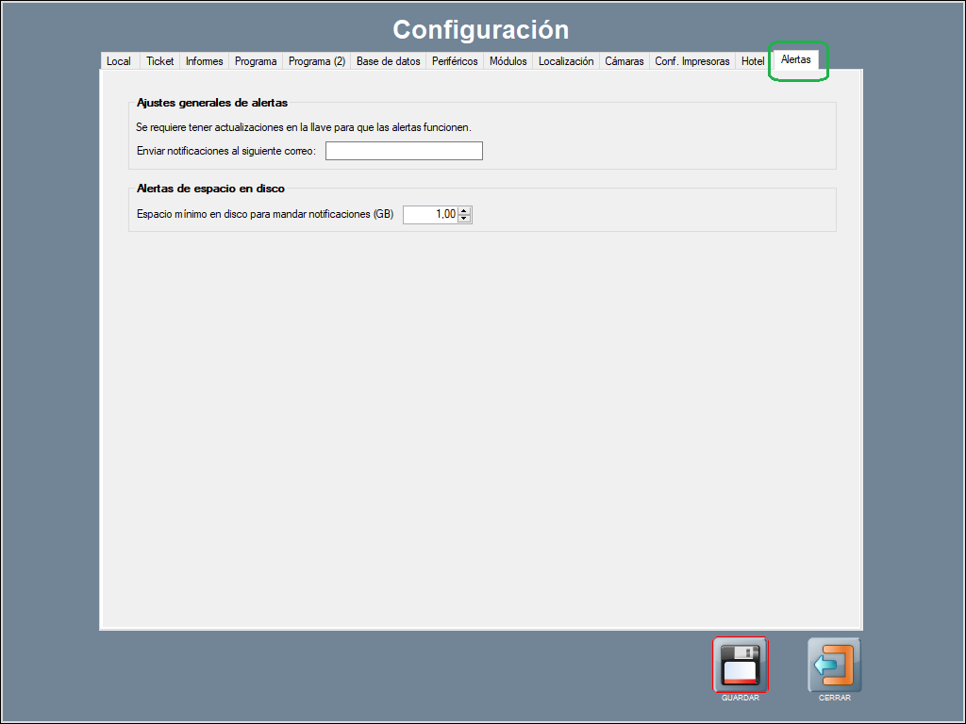The height and width of the screenshot is (724, 966).
Task: Open the Conf. Impresoras tab
Action: pyautogui.click(x=692, y=61)
